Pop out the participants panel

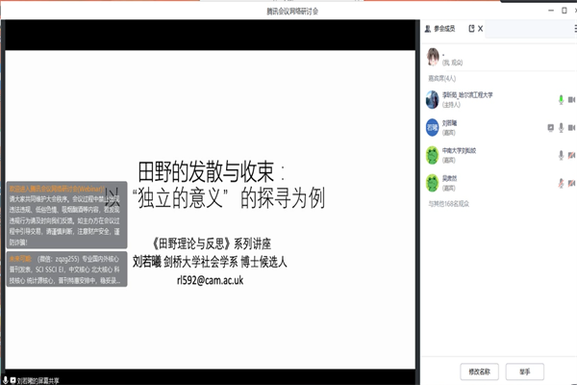pos(471,30)
